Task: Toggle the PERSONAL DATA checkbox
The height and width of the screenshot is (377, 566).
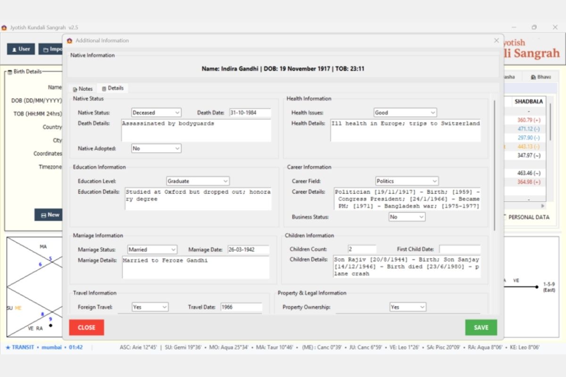Action: 503,217
